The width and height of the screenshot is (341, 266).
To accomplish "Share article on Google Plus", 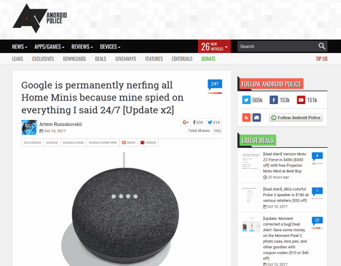I will [x=186, y=122].
